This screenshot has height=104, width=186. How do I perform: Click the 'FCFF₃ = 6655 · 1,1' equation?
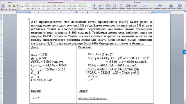(x=113, y=69)
